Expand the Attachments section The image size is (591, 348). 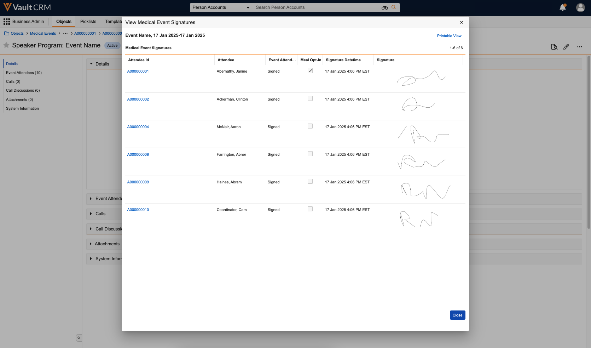coord(107,244)
